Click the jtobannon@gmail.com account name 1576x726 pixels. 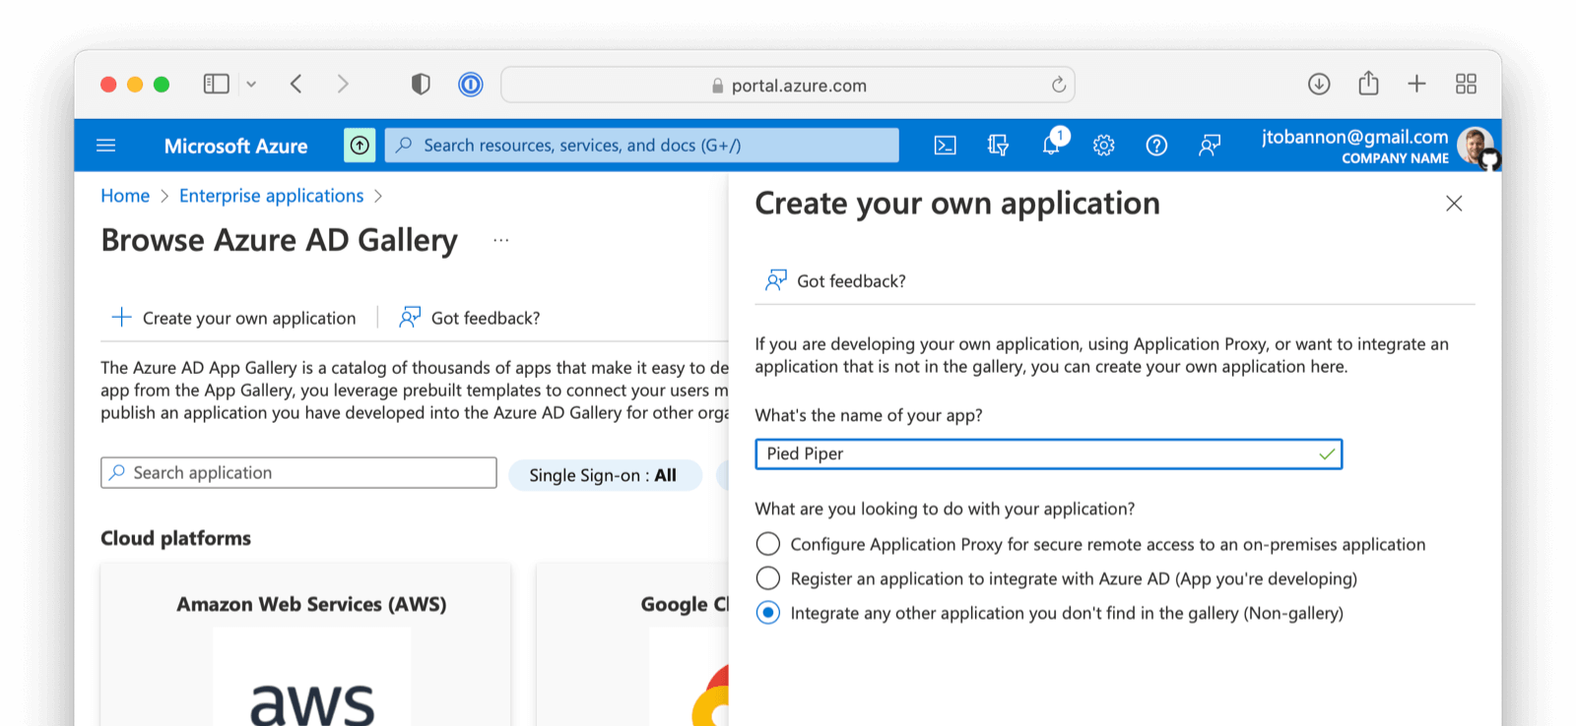[1354, 137]
